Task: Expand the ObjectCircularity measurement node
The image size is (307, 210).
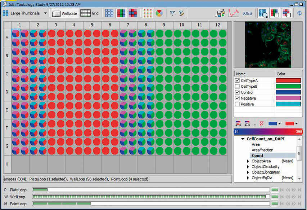Action: [x=249, y=166]
